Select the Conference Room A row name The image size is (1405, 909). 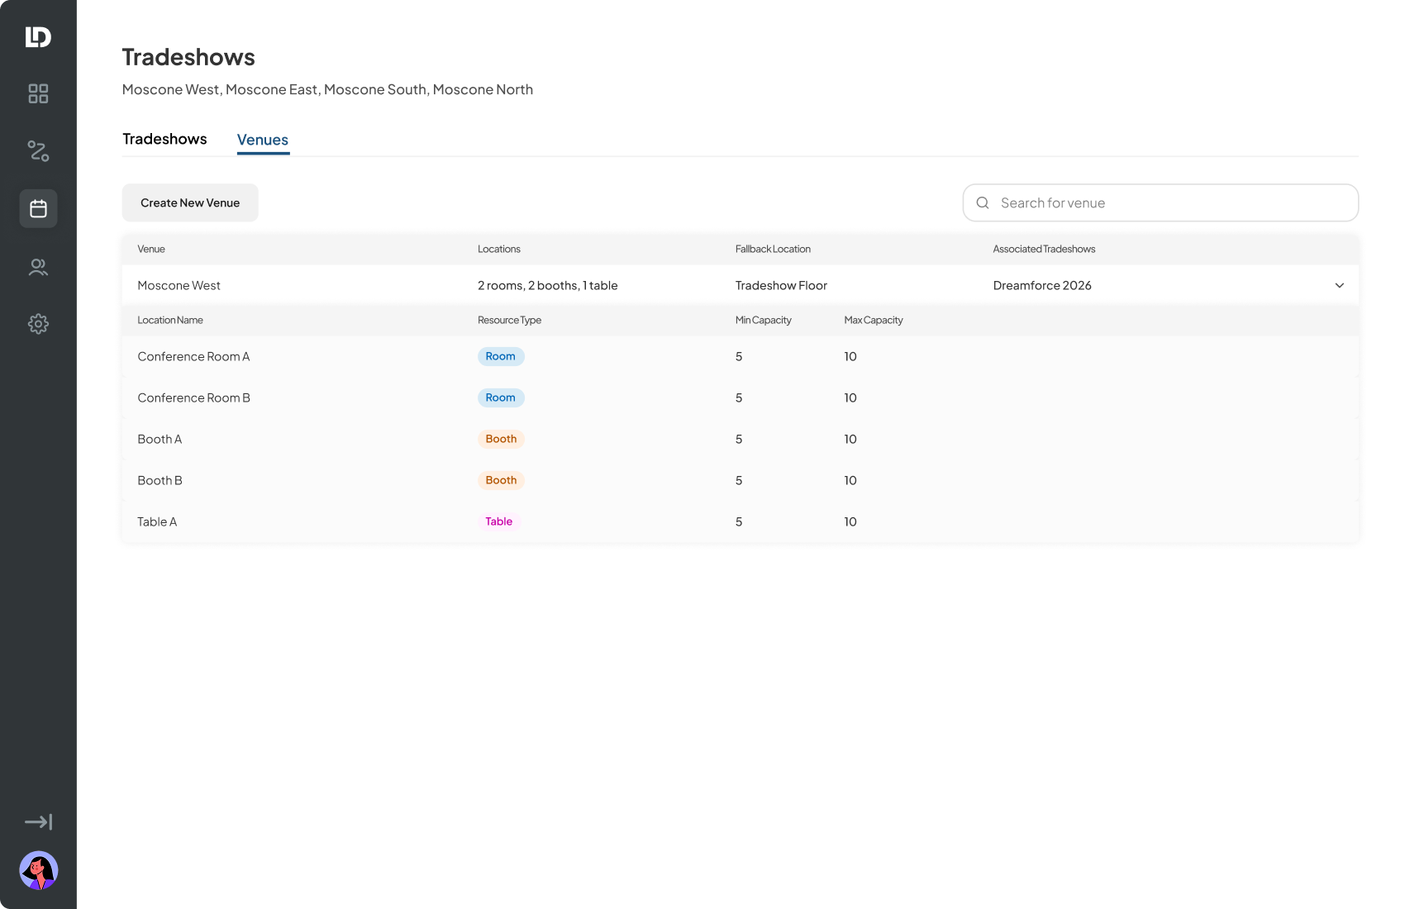click(193, 356)
